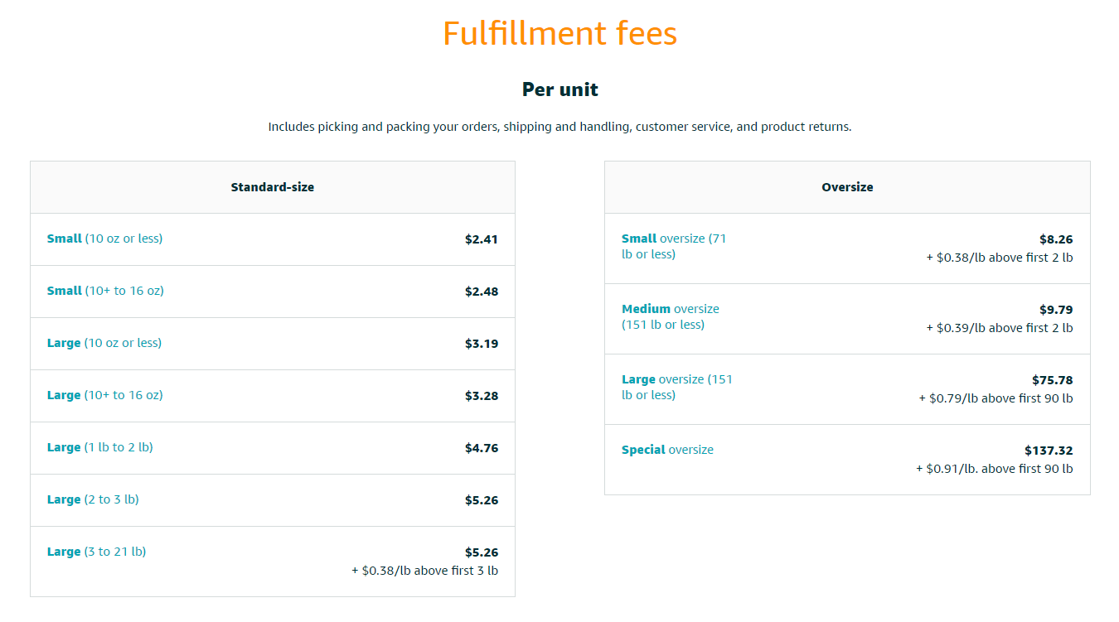Click the Standard-size table header
1119x622 pixels.
pos(273,187)
